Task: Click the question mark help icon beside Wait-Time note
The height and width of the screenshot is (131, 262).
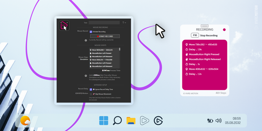Action: coord(86,76)
